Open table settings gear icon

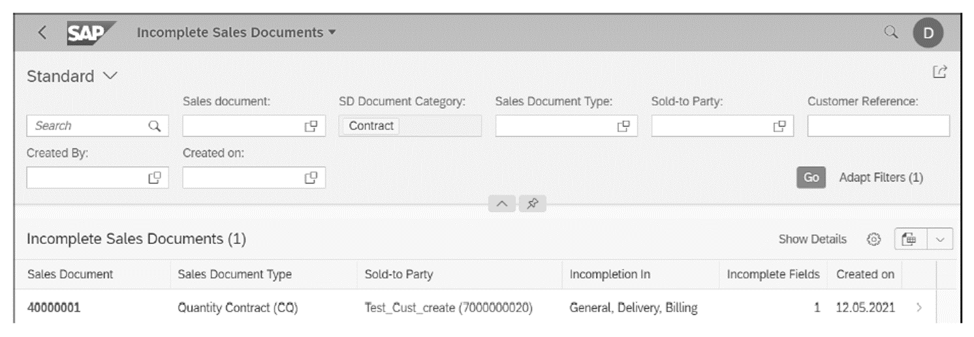(873, 239)
